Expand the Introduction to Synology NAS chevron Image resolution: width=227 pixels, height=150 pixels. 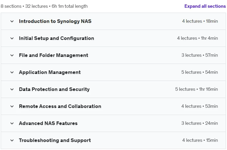tap(12, 21)
